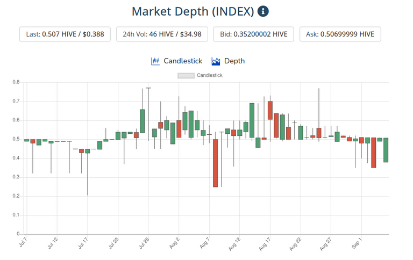The height and width of the screenshot is (260, 413).
Task: Toggle the Candlestick legend swatch
Action: (x=186, y=76)
